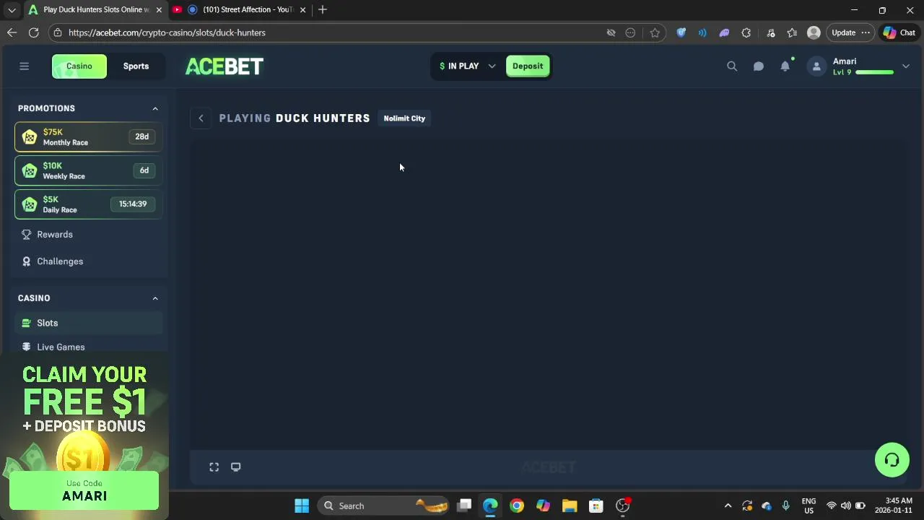Open the chat bubble icon
Viewport: 924px width, 520px height.
coord(759,66)
